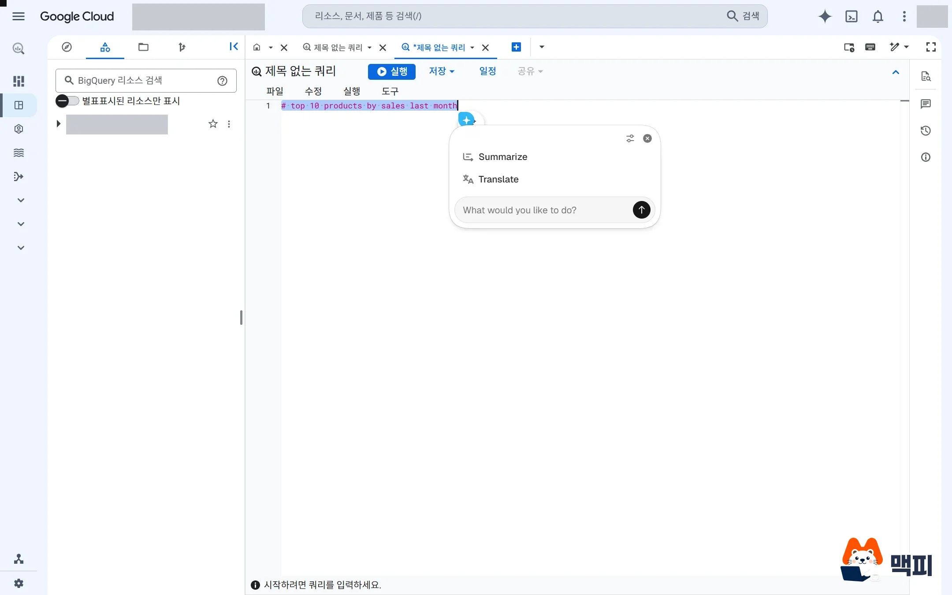
Task: Click the Schedule (일정) button
Action: tap(488, 71)
